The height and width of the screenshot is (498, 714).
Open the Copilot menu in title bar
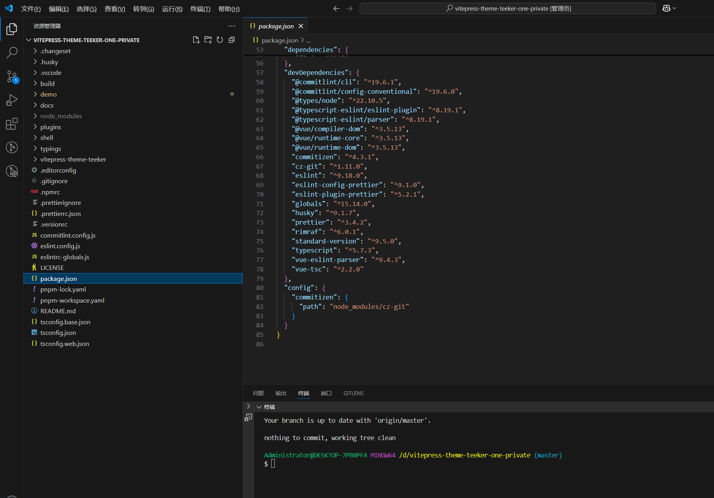[669, 8]
